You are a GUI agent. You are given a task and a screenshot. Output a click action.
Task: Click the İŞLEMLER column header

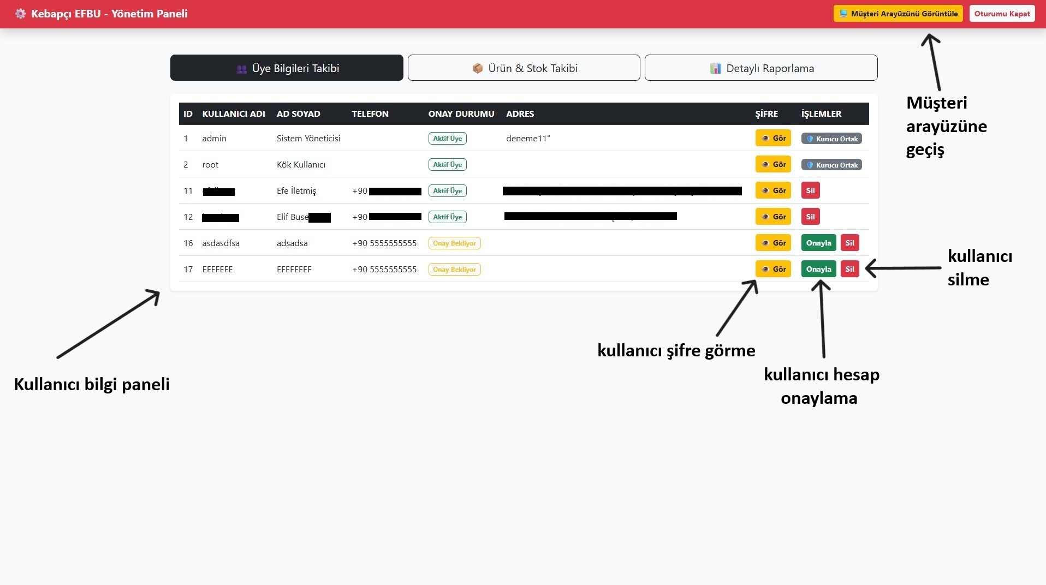pos(821,114)
